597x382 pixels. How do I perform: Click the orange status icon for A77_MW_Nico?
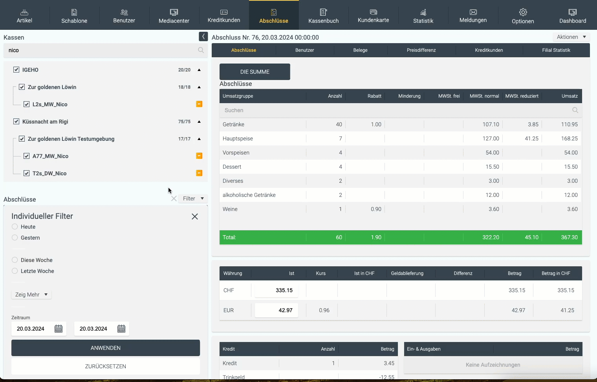(x=199, y=156)
